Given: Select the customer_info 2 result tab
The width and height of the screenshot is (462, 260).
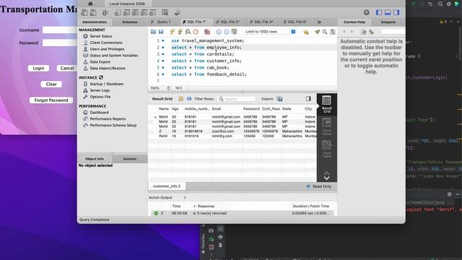Looking at the screenshot, I should tap(167, 186).
